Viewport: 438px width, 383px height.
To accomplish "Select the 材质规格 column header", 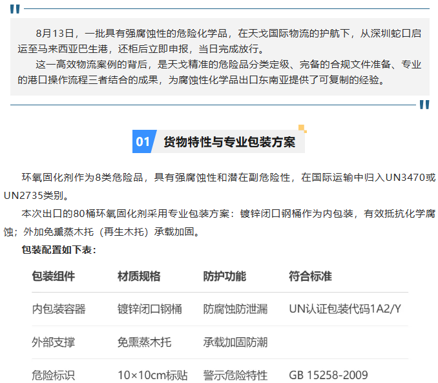I will (139, 276).
